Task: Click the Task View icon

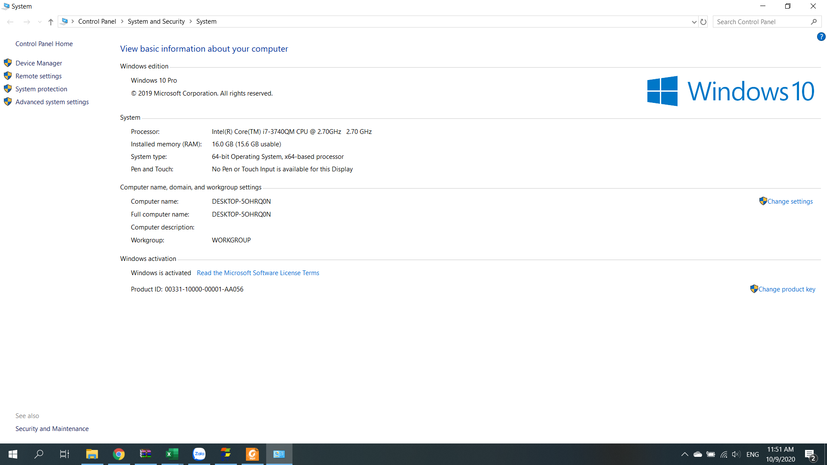Action: [65, 454]
